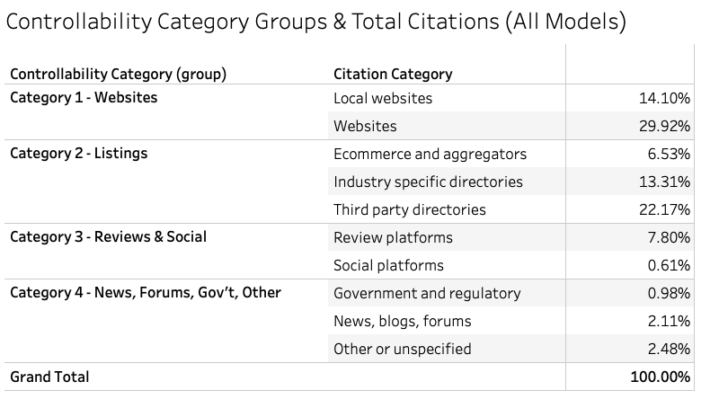Select the News, blogs, forums label
719x408 pixels.
(403, 321)
